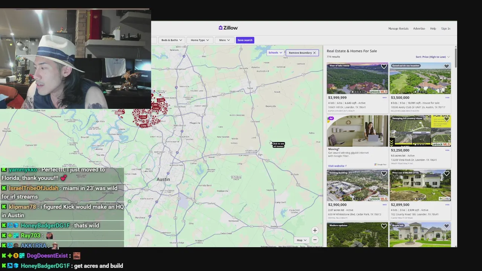Click the unlock MLS badge on $2,900,000 photo
The image size is (482, 271).
coord(378,199)
